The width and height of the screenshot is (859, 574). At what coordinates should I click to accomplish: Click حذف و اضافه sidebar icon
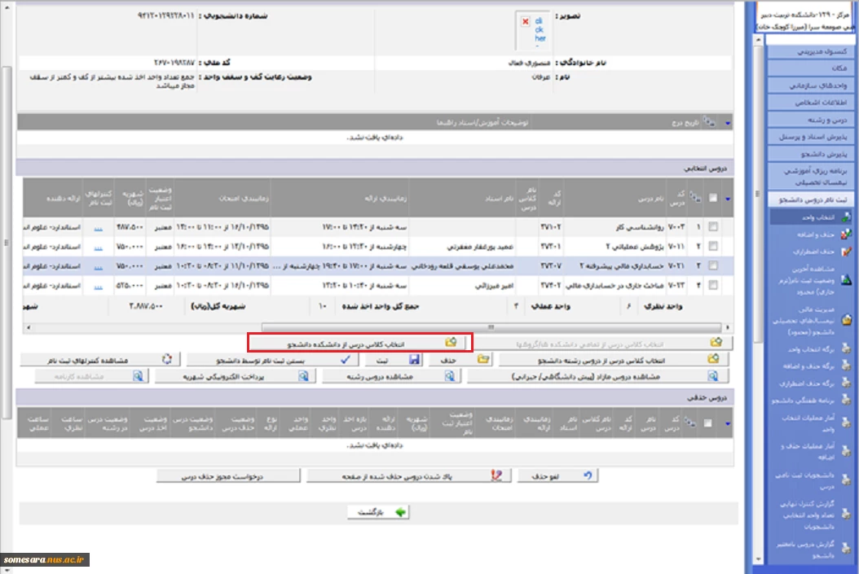pos(846,234)
